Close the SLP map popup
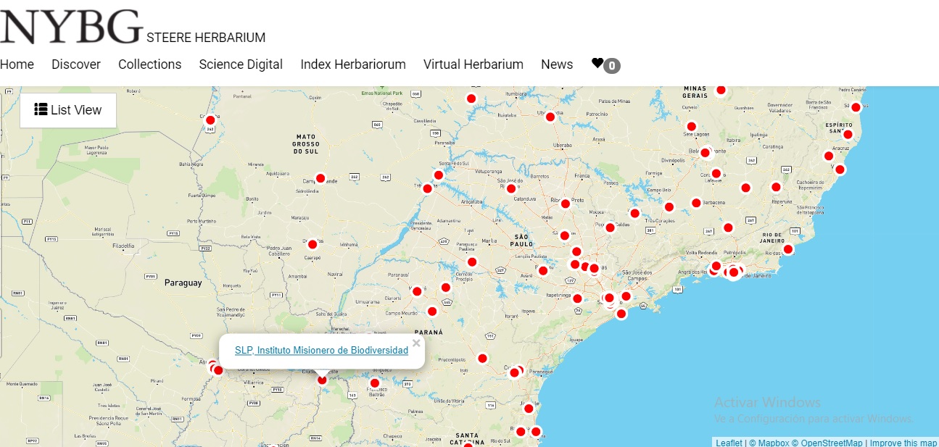 pos(416,343)
